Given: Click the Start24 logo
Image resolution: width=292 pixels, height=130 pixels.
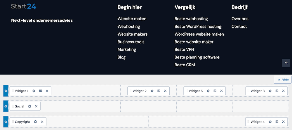Looking at the screenshot, I should [24, 6].
